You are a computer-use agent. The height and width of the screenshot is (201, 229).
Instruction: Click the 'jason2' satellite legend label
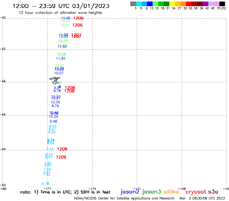(130, 192)
